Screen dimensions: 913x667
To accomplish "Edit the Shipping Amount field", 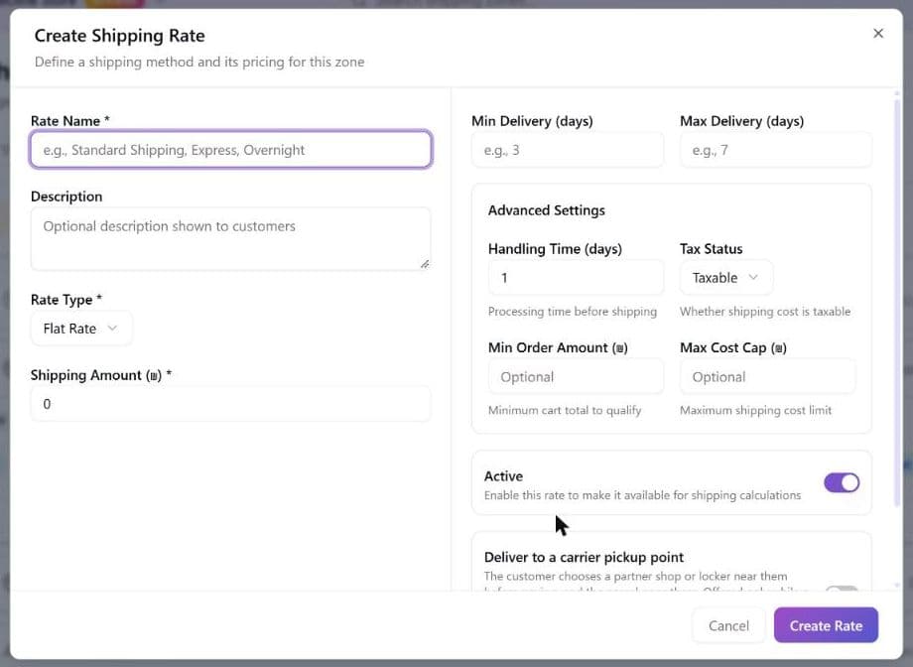I will (230, 404).
